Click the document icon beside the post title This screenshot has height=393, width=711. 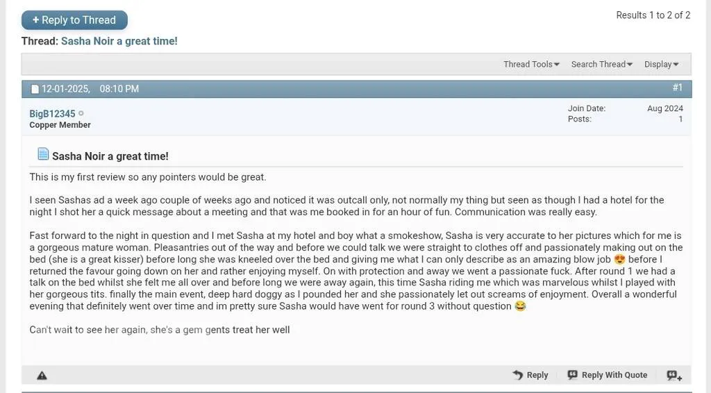coord(43,154)
